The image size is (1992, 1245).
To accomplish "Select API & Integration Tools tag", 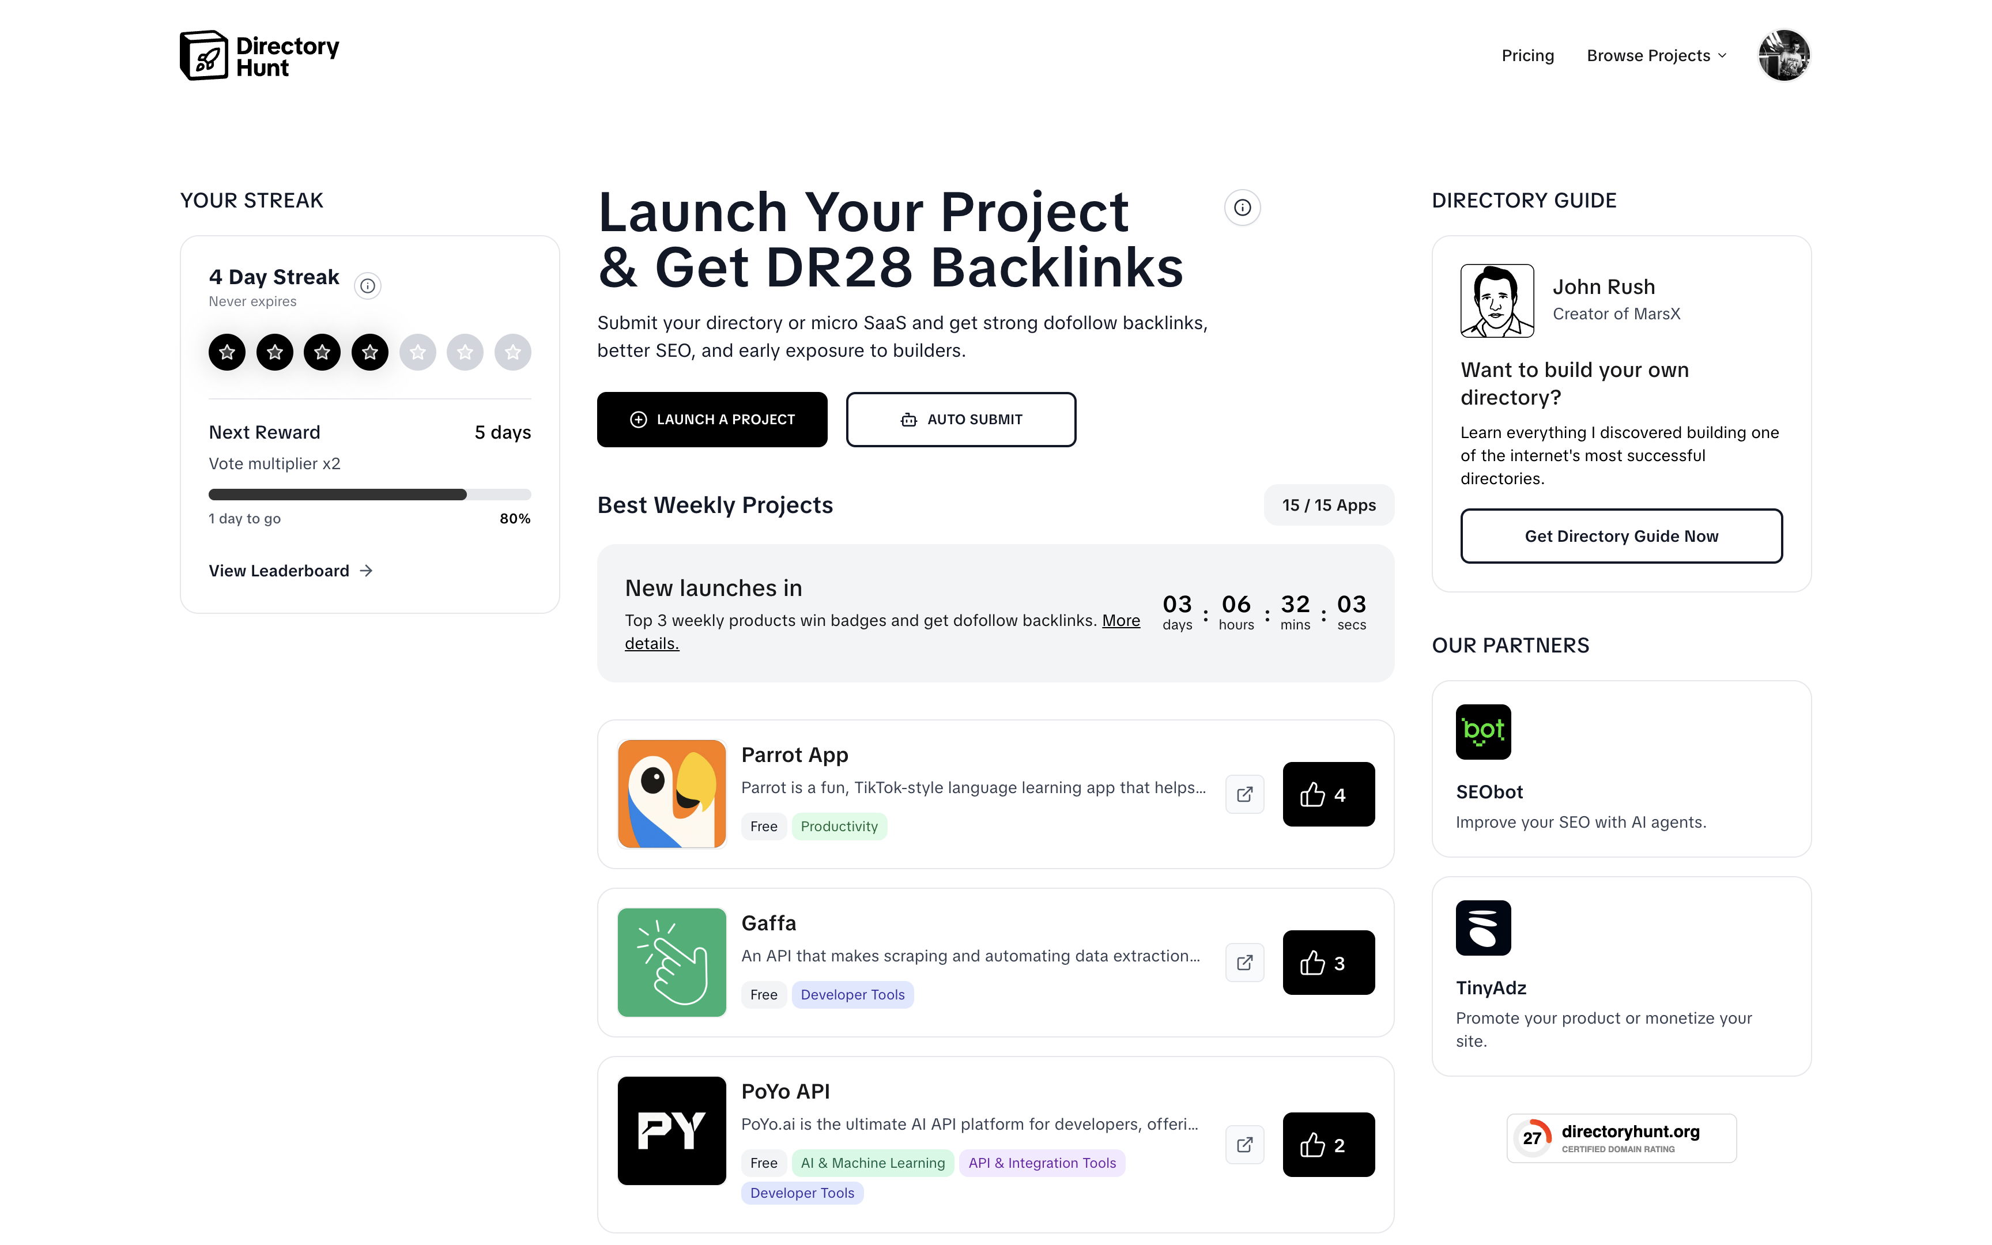I will tap(1042, 1163).
